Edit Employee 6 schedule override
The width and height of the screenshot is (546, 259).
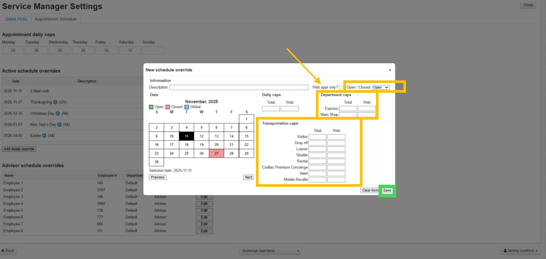point(204,217)
